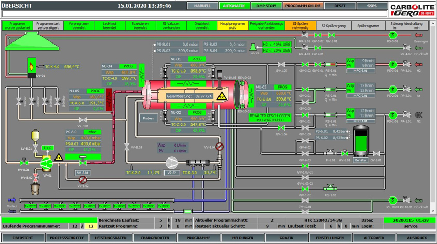Enable AUTOMATIK mode
The height and width of the screenshot is (244, 437).
click(x=235, y=6)
